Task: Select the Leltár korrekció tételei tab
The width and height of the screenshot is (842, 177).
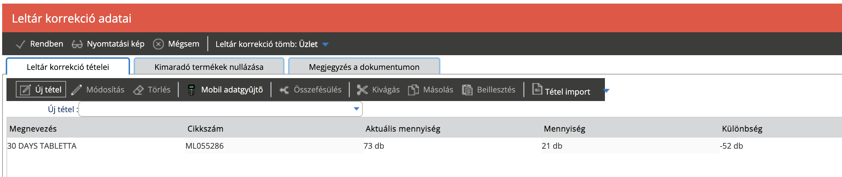Action: tap(68, 67)
